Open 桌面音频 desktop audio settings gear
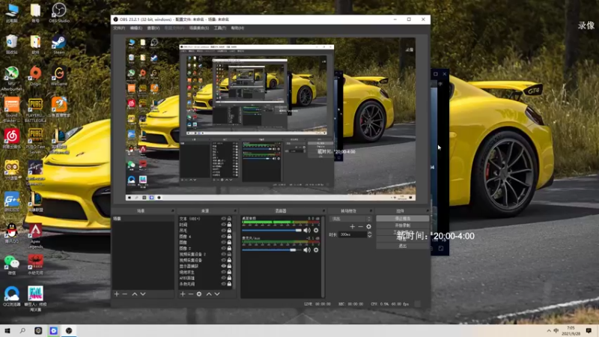599x337 pixels. tap(316, 231)
